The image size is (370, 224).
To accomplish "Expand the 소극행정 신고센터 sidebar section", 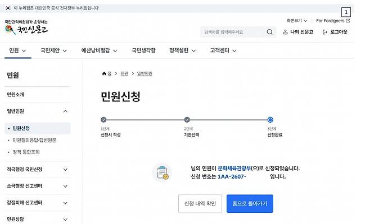I will coord(38,186).
